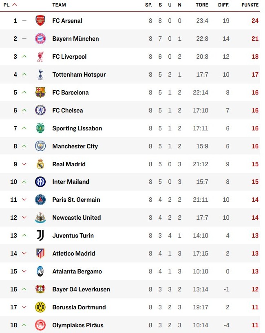Click the Manchester City badge
The image size is (265, 333).
40,146
